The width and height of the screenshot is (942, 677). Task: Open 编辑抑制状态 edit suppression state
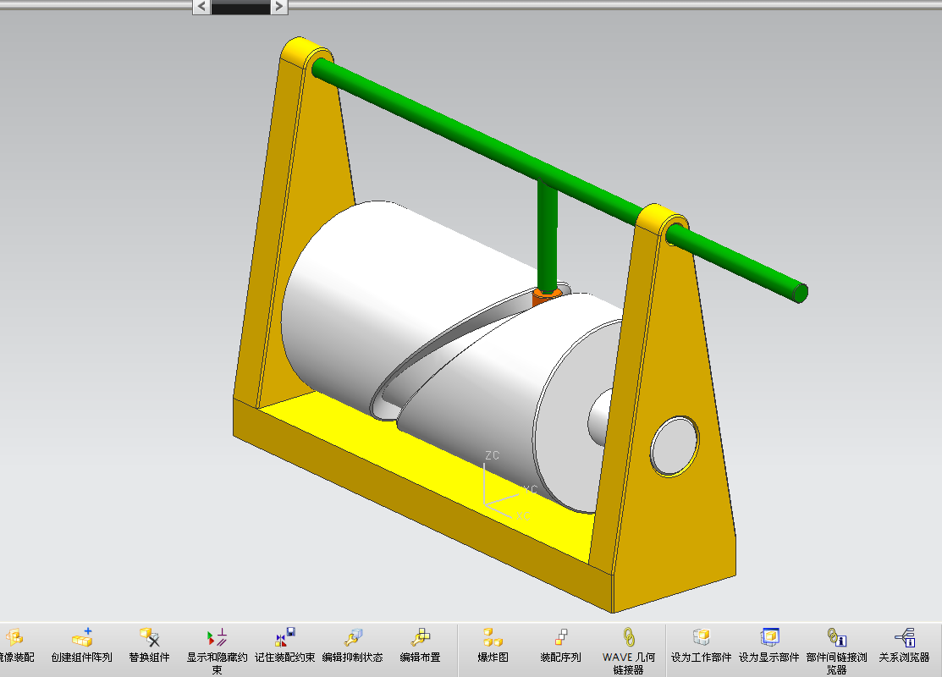click(x=353, y=646)
